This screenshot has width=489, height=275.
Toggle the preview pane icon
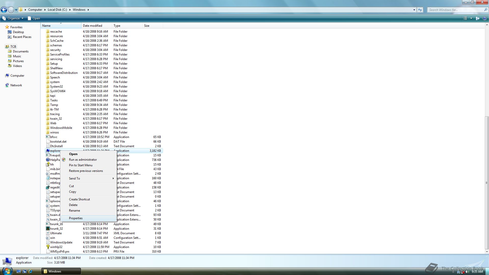point(478,18)
